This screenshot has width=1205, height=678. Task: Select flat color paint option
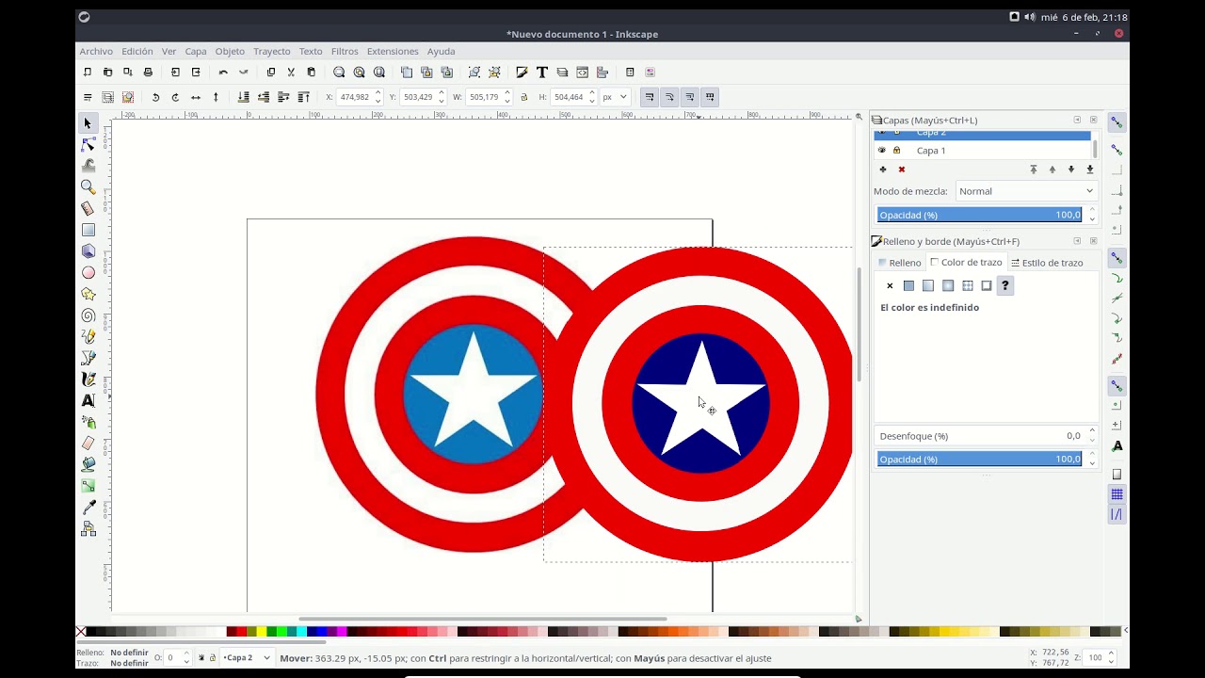(x=908, y=285)
